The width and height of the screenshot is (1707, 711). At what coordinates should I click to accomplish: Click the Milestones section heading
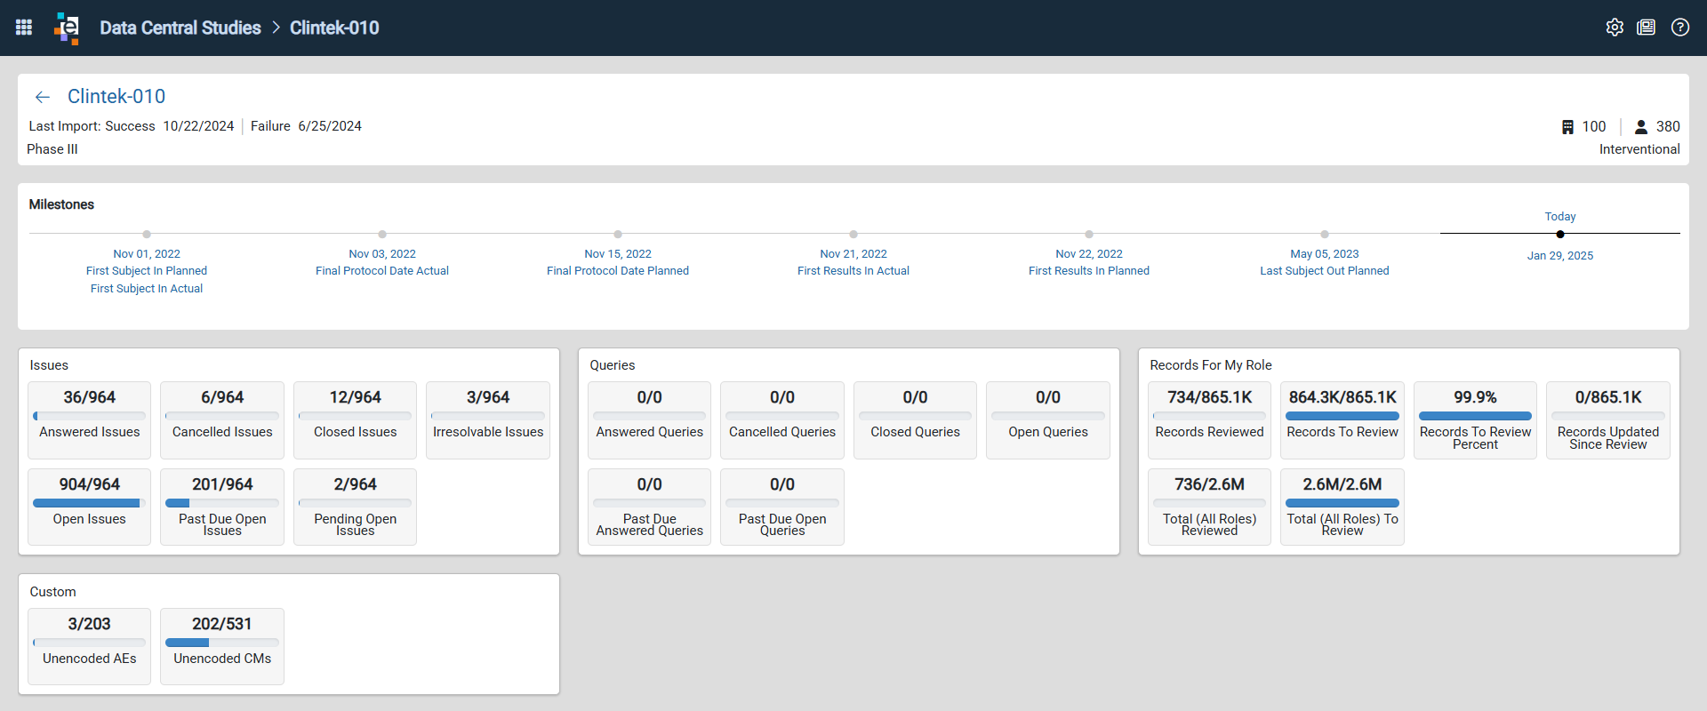pos(61,204)
